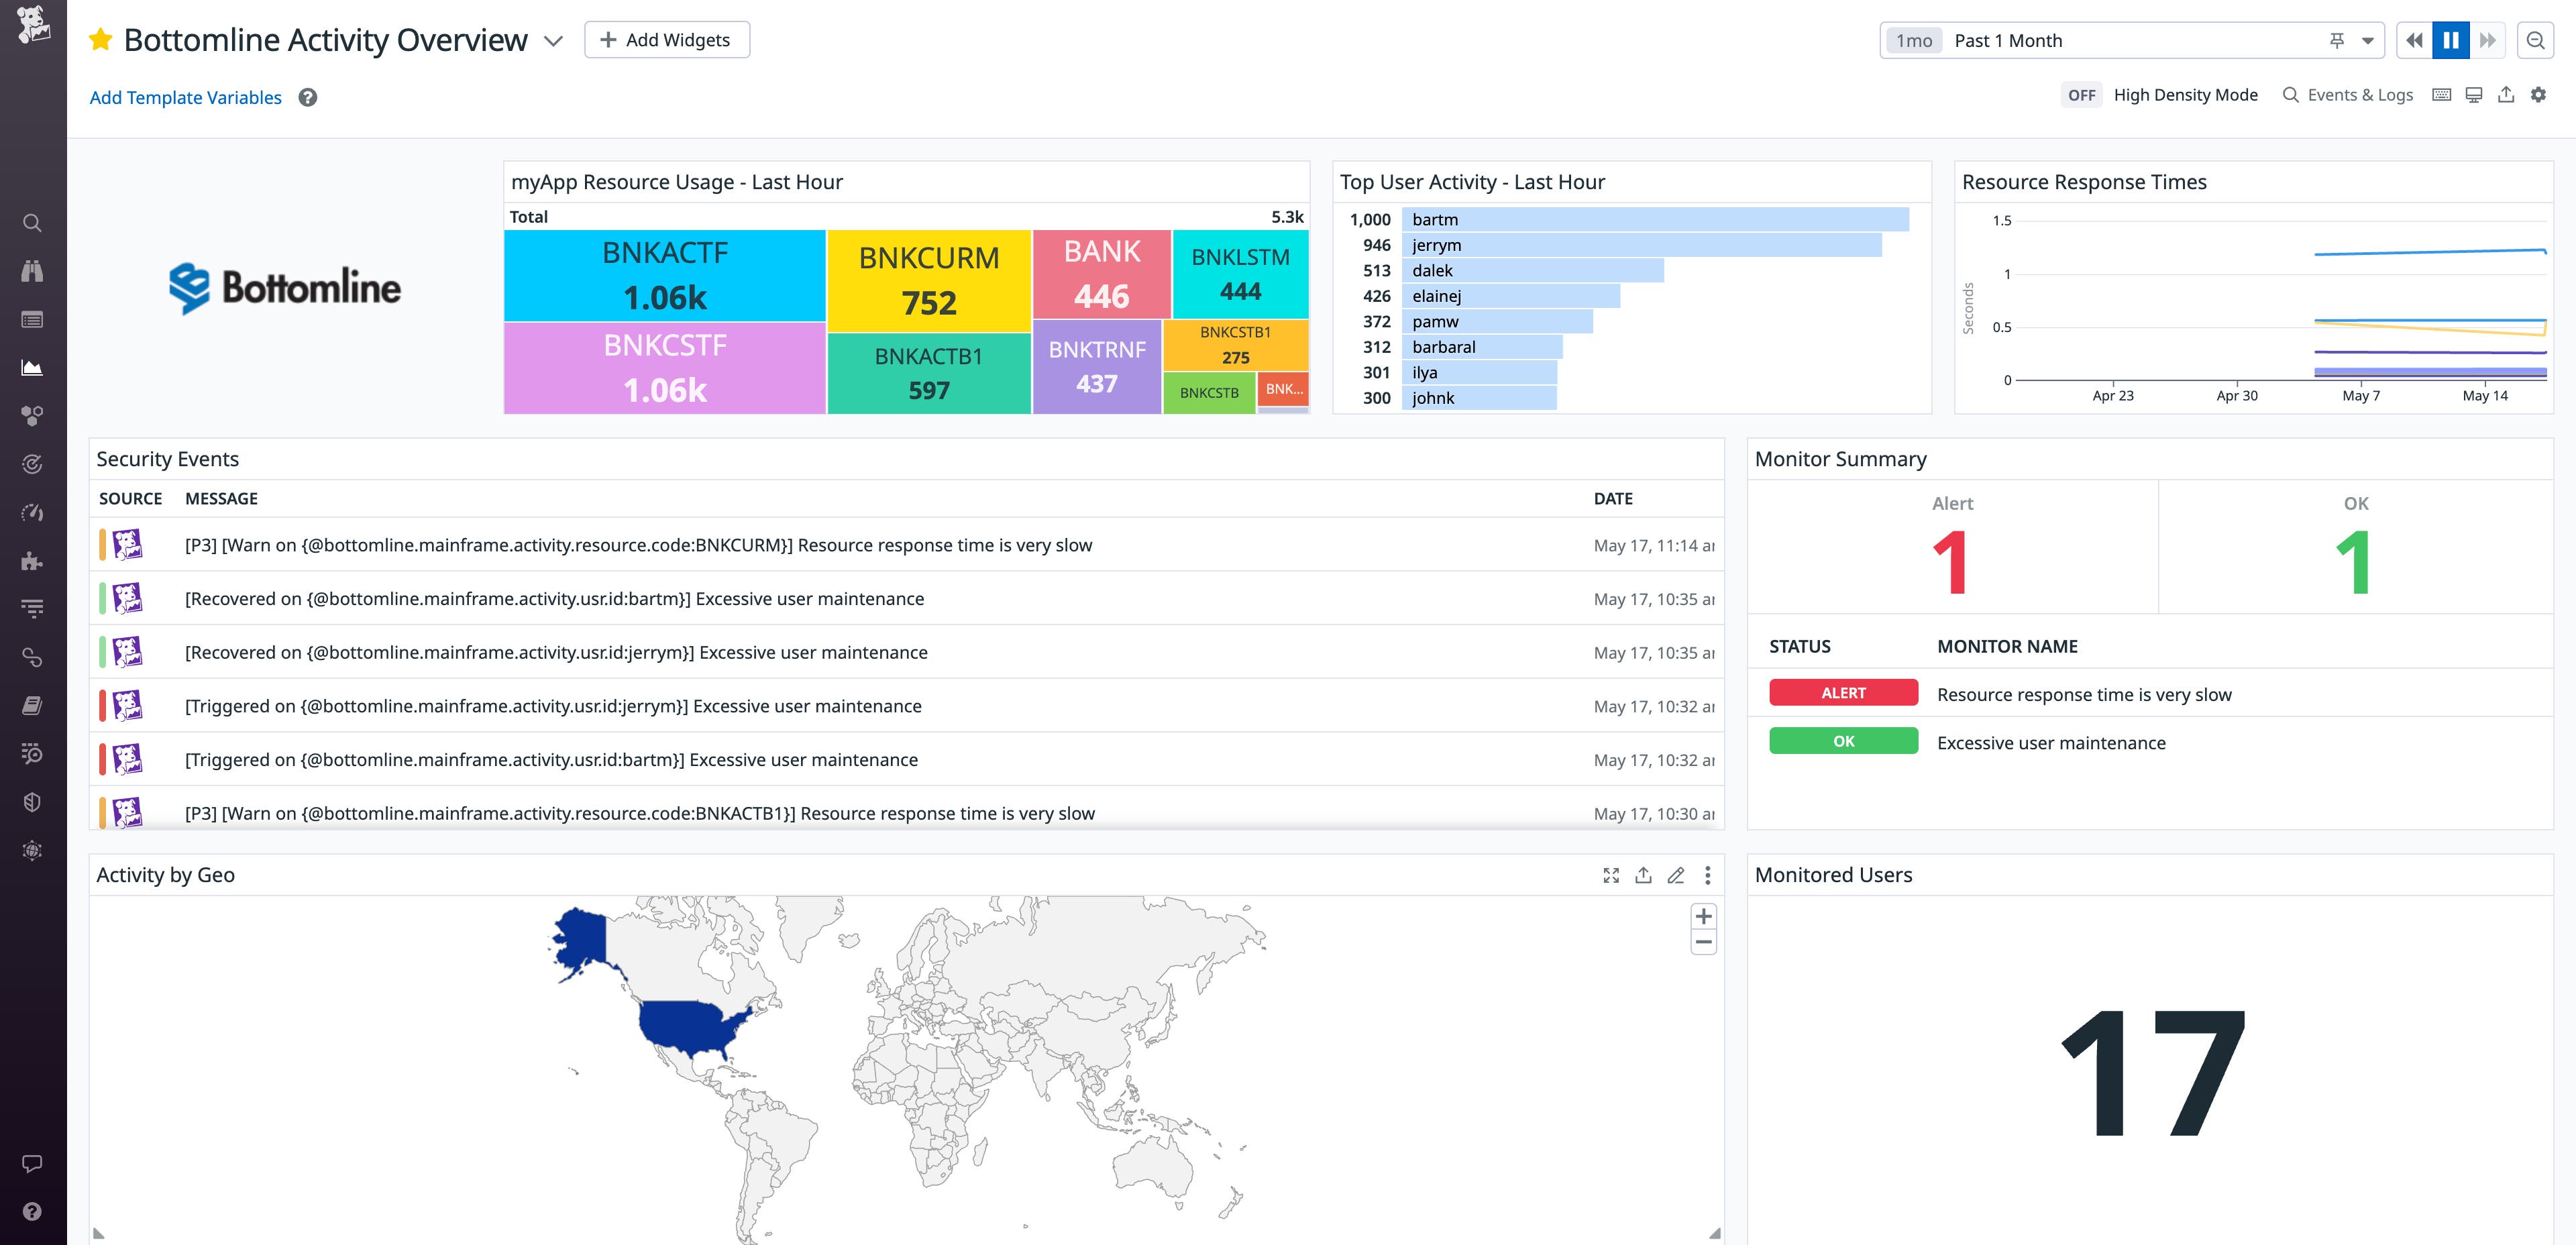Click the Add Template Variables link
Image resolution: width=2576 pixels, height=1245 pixels.
(184, 97)
